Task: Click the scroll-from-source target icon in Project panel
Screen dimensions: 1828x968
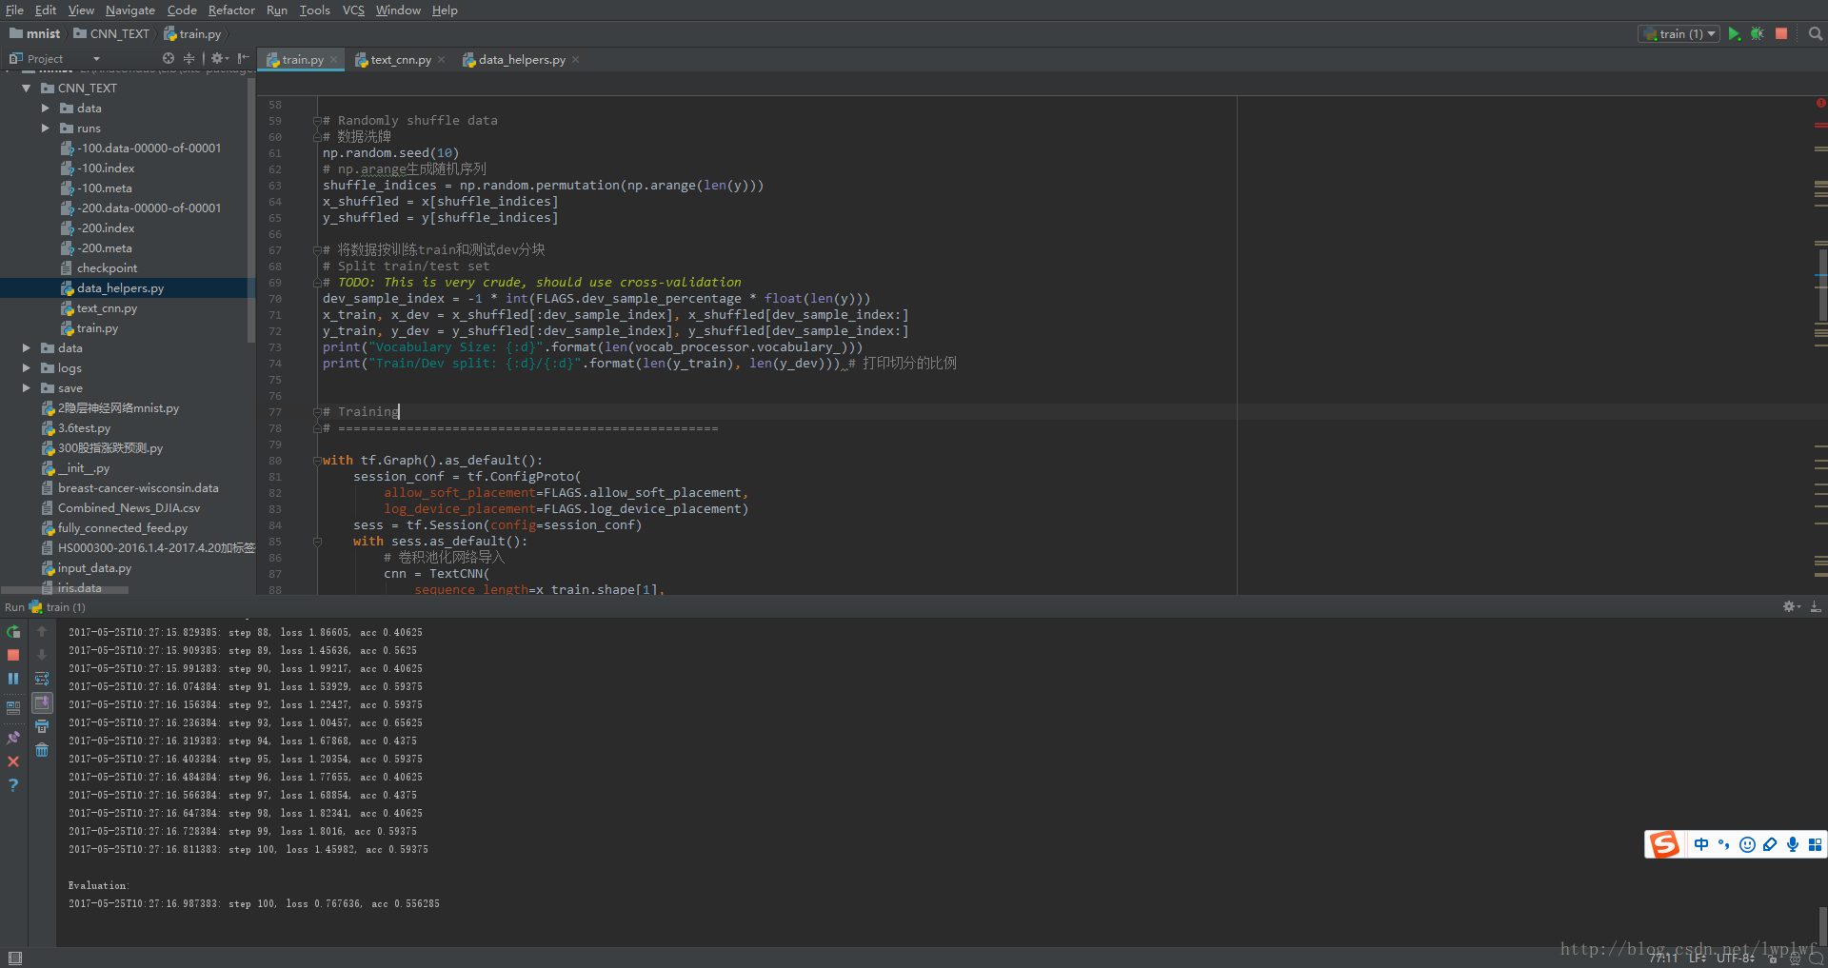Action: pos(169,58)
